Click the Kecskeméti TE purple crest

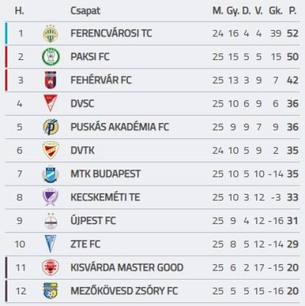50,197
